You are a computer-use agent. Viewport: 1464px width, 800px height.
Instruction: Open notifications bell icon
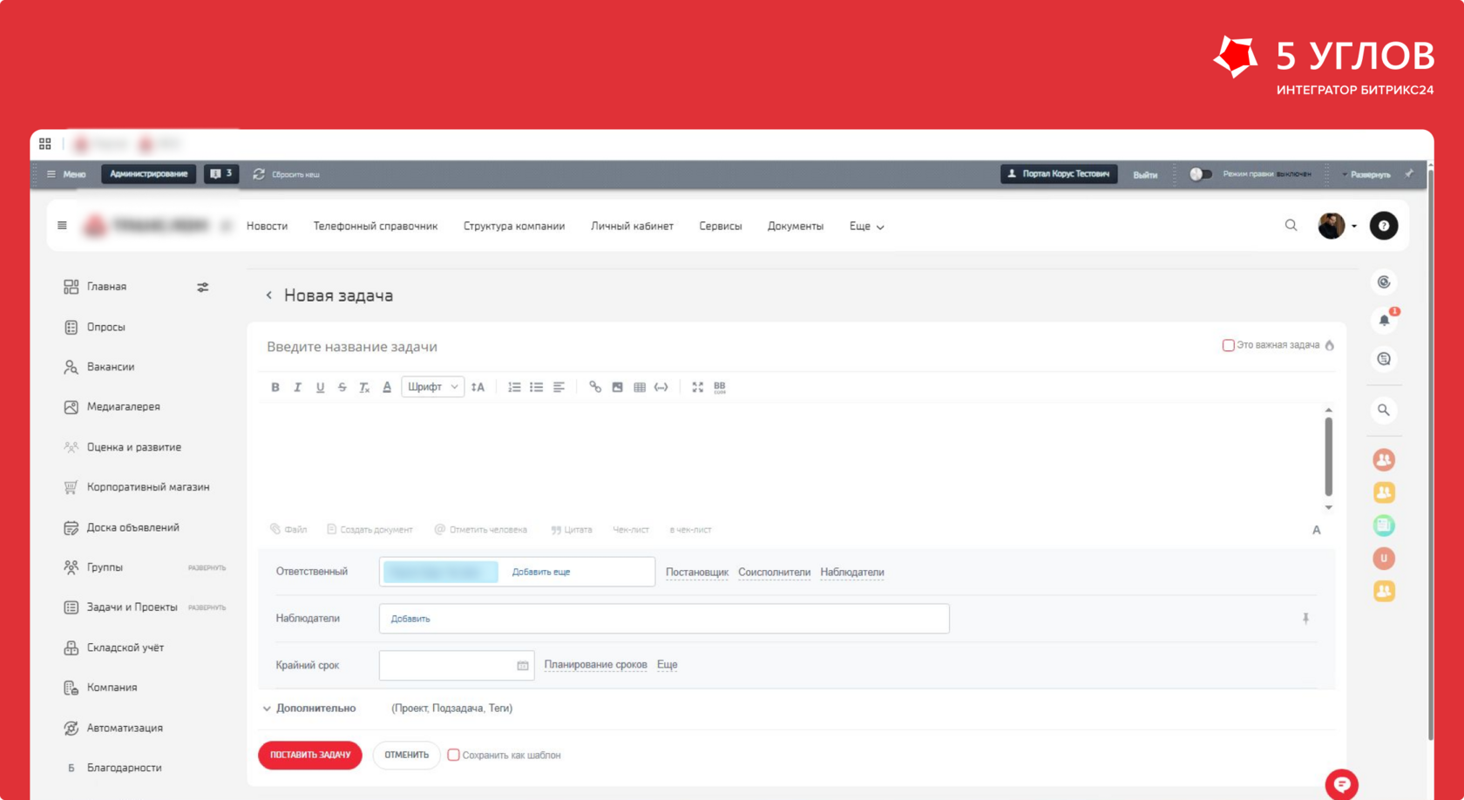click(1384, 320)
